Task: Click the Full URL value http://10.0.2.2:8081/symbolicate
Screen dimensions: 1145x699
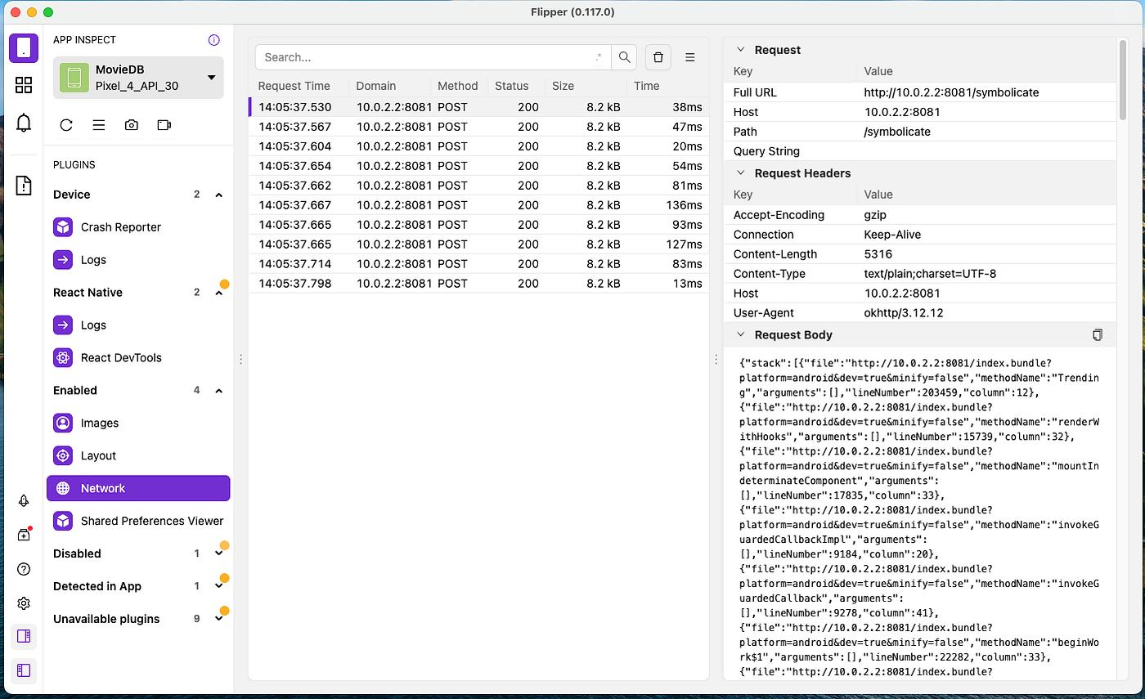Action: [951, 92]
